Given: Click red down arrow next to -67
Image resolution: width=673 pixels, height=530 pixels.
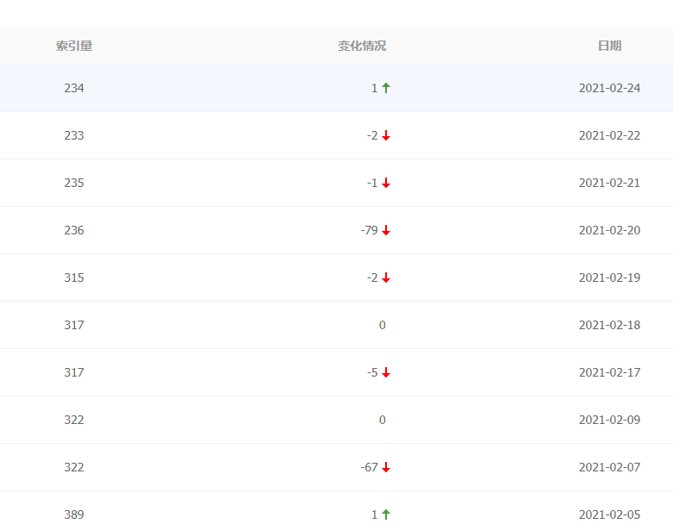Looking at the screenshot, I should click(x=386, y=467).
